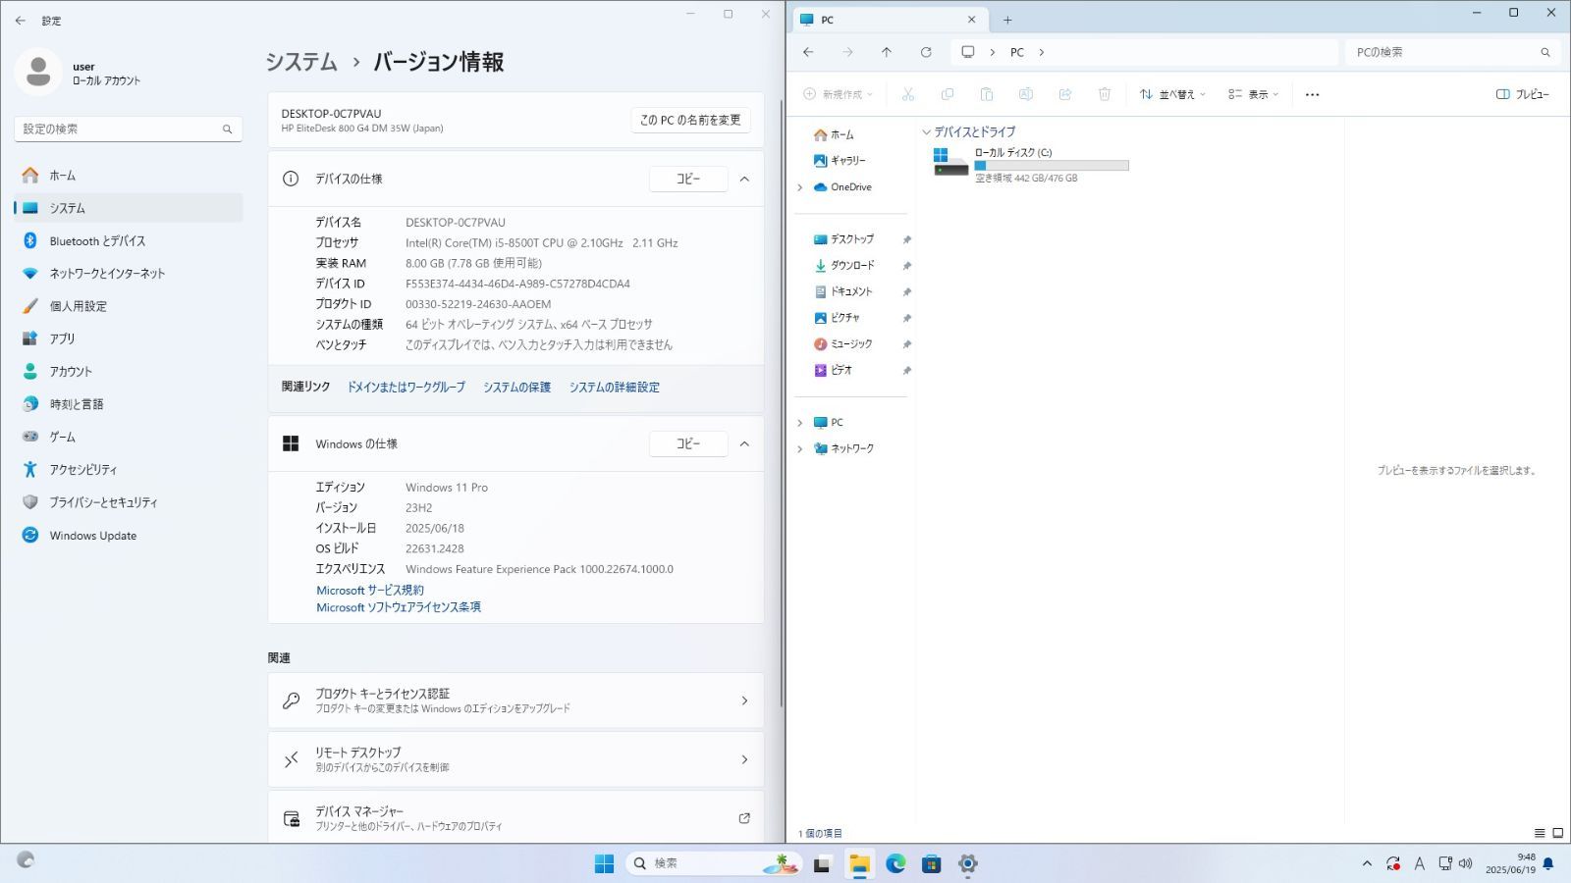Collapse the Windows specifications section
1571x883 pixels.
coord(744,443)
